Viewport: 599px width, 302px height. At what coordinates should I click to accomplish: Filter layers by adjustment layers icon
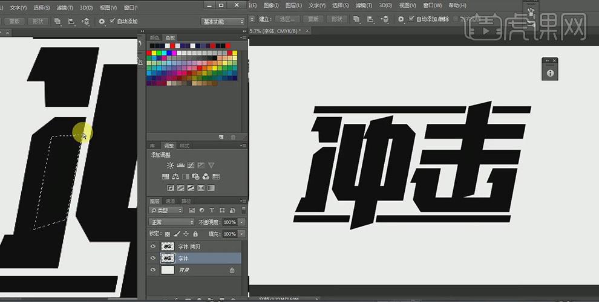click(201, 210)
